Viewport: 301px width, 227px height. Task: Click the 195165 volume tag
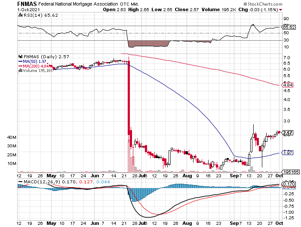[x=291, y=172]
